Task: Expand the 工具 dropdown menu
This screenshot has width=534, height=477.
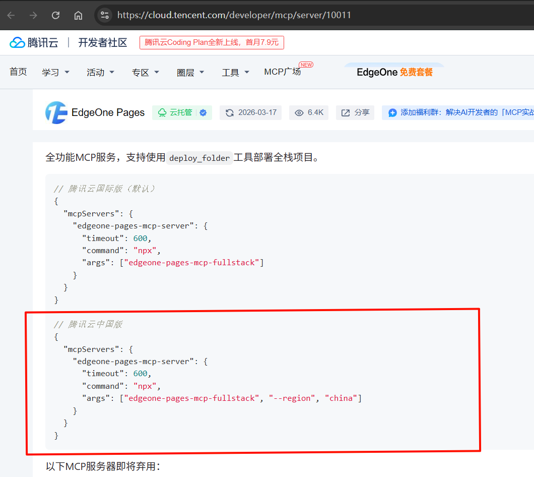Action: pyautogui.click(x=235, y=72)
